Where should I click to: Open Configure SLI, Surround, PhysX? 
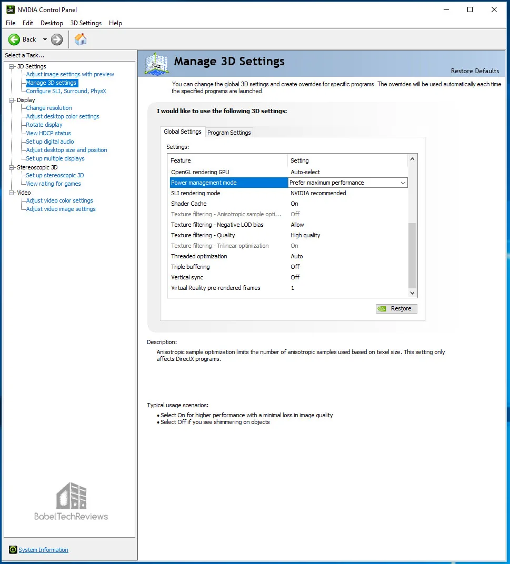66,91
